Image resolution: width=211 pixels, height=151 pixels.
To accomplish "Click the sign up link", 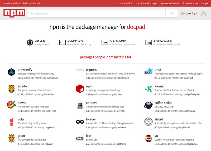I will point(185,13).
